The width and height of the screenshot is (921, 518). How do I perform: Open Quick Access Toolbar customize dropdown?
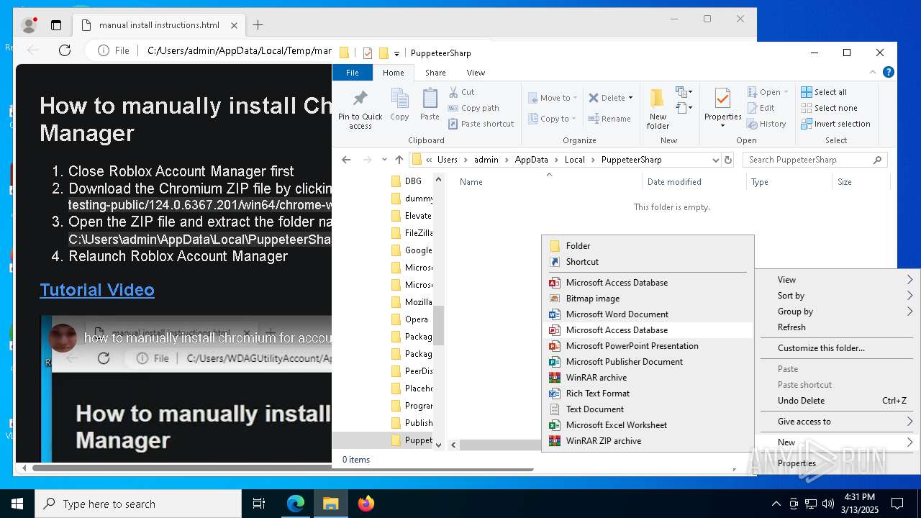pyautogui.click(x=396, y=53)
